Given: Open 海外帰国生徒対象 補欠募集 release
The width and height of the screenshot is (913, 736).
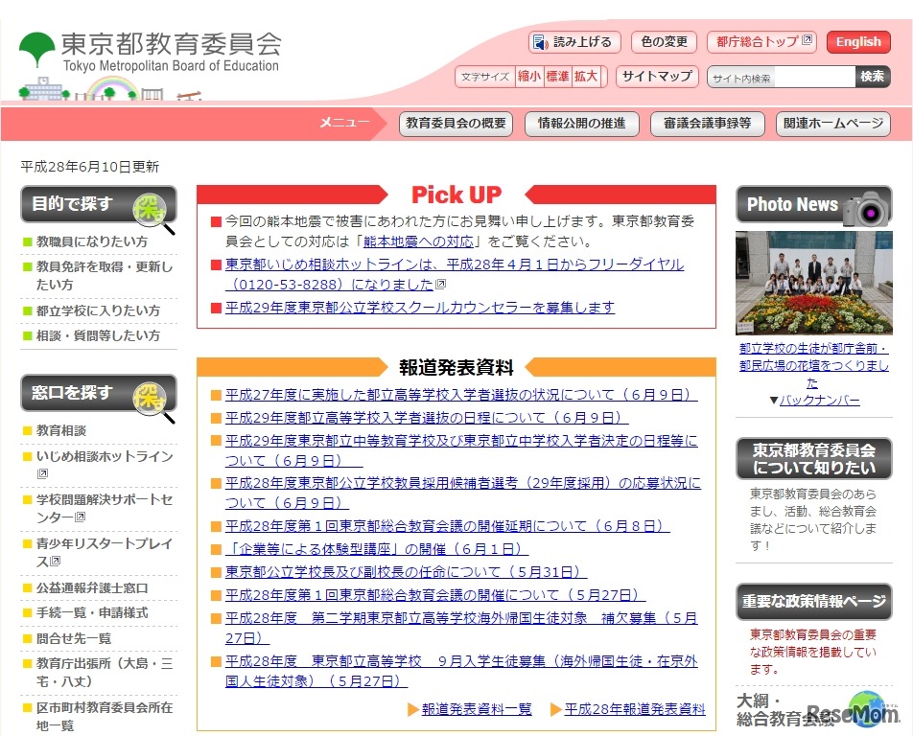Looking at the screenshot, I should coord(461,628).
